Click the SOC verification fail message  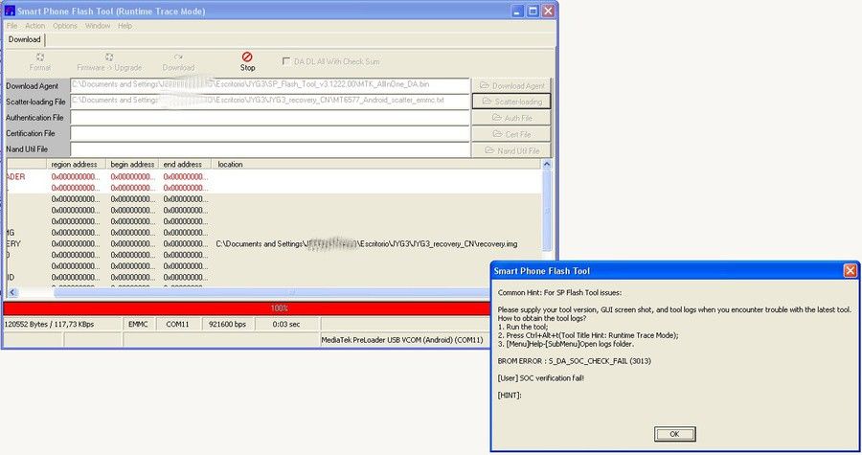point(540,378)
